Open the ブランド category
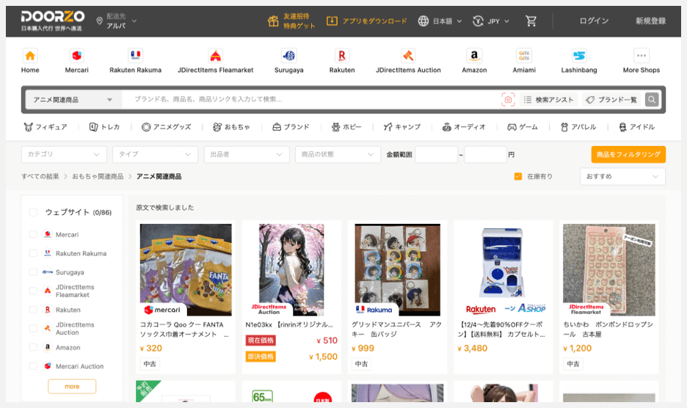This screenshot has height=408, width=687. click(x=291, y=127)
